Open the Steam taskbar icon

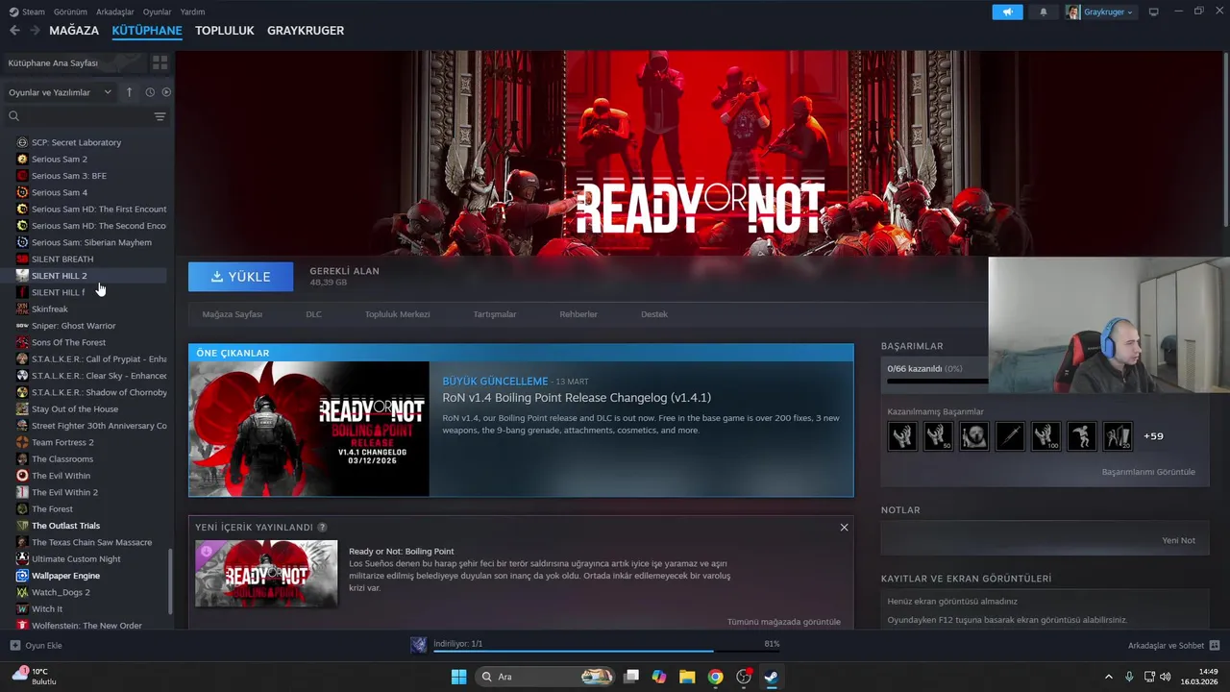pyautogui.click(x=771, y=677)
